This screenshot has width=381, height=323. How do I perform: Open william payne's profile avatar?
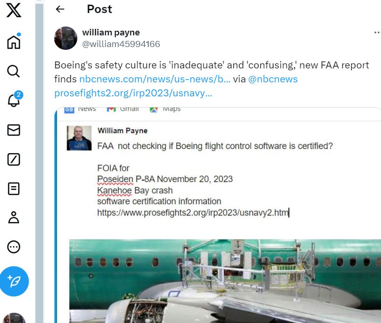(66, 38)
